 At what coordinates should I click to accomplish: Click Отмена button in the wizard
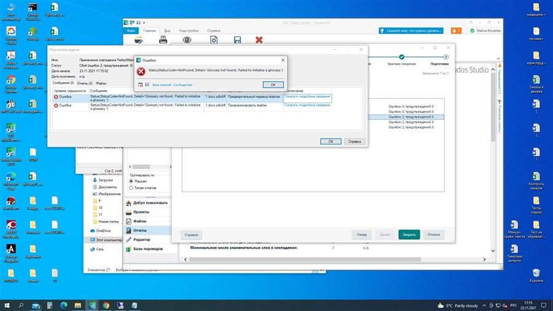pyautogui.click(x=433, y=235)
